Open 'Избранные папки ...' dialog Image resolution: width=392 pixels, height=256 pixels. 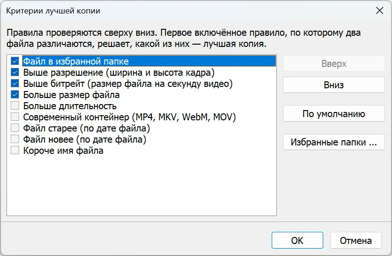(x=334, y=142)
